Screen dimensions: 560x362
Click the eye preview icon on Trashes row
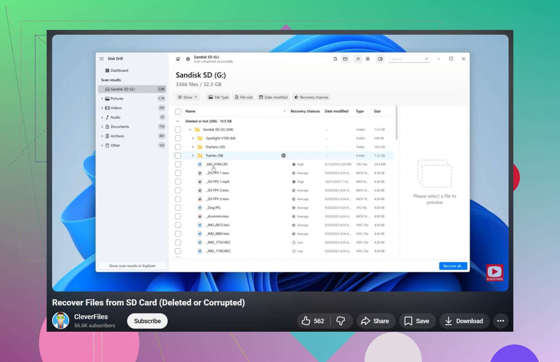pyautogui.click(x=284, y=155)
